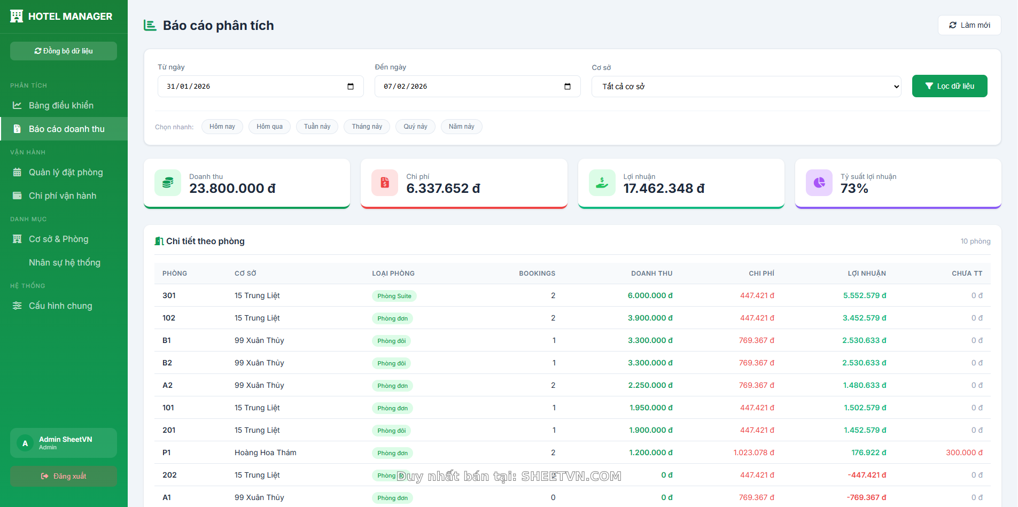Open calendar picker in Từ ngày field

[351, 87]
